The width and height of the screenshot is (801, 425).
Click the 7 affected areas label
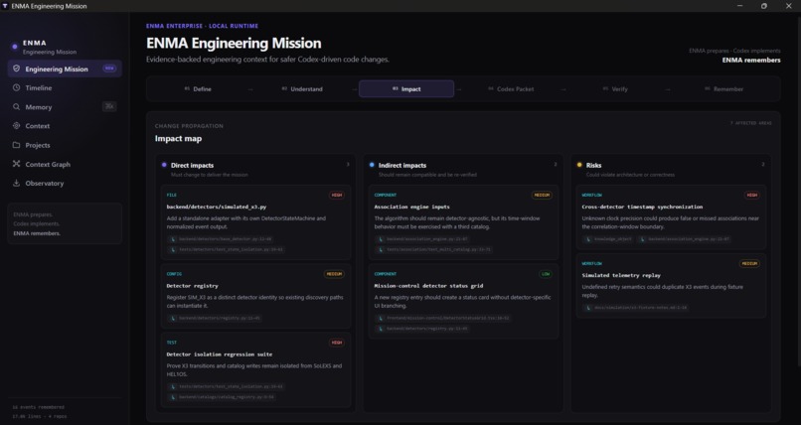[750, 123]
